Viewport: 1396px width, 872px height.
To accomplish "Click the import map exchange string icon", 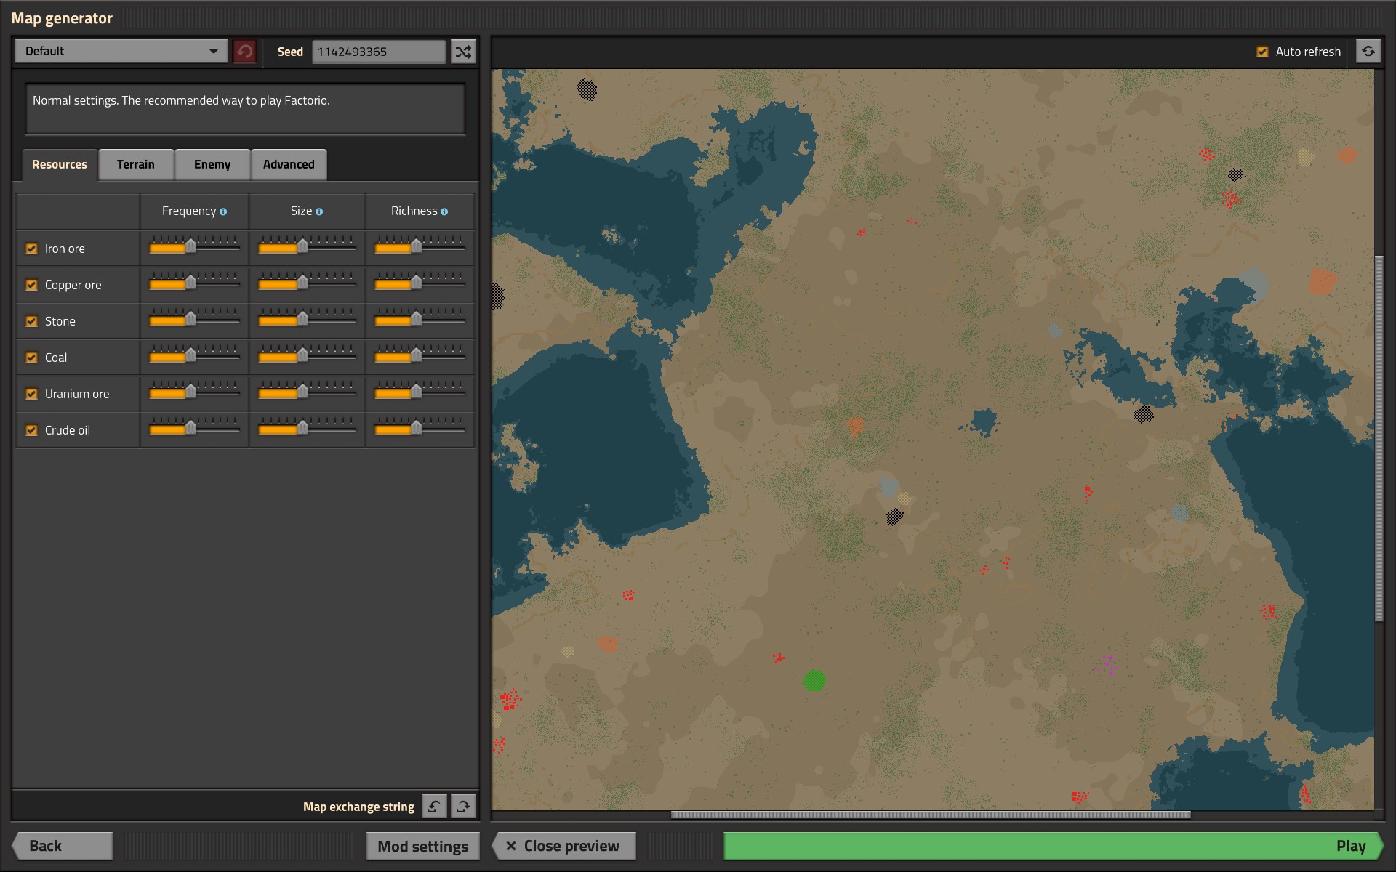I will point(434,806).
